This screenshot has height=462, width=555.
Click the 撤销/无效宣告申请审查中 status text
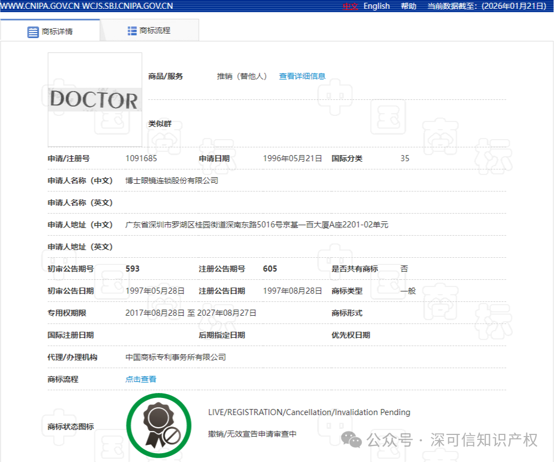pyautogui.click(x=252, y=434)
